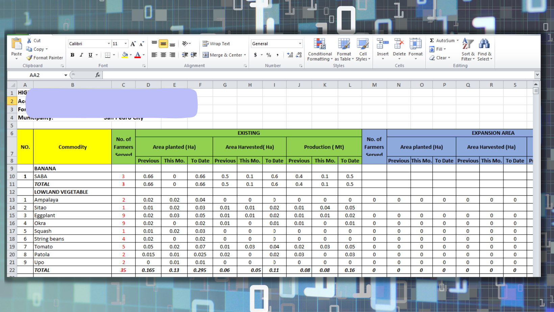
Task: Apply cell borders with the Borders icon
Action: 107,55
